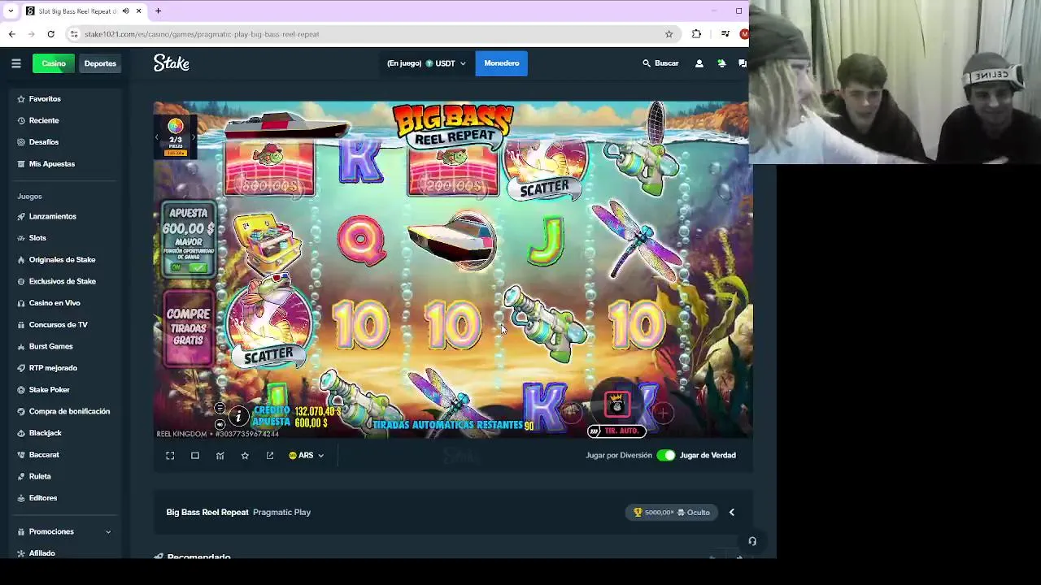This screenshot has height=585, width=1041.
Task: Open the support headset icon
Action: pos(752,541)
